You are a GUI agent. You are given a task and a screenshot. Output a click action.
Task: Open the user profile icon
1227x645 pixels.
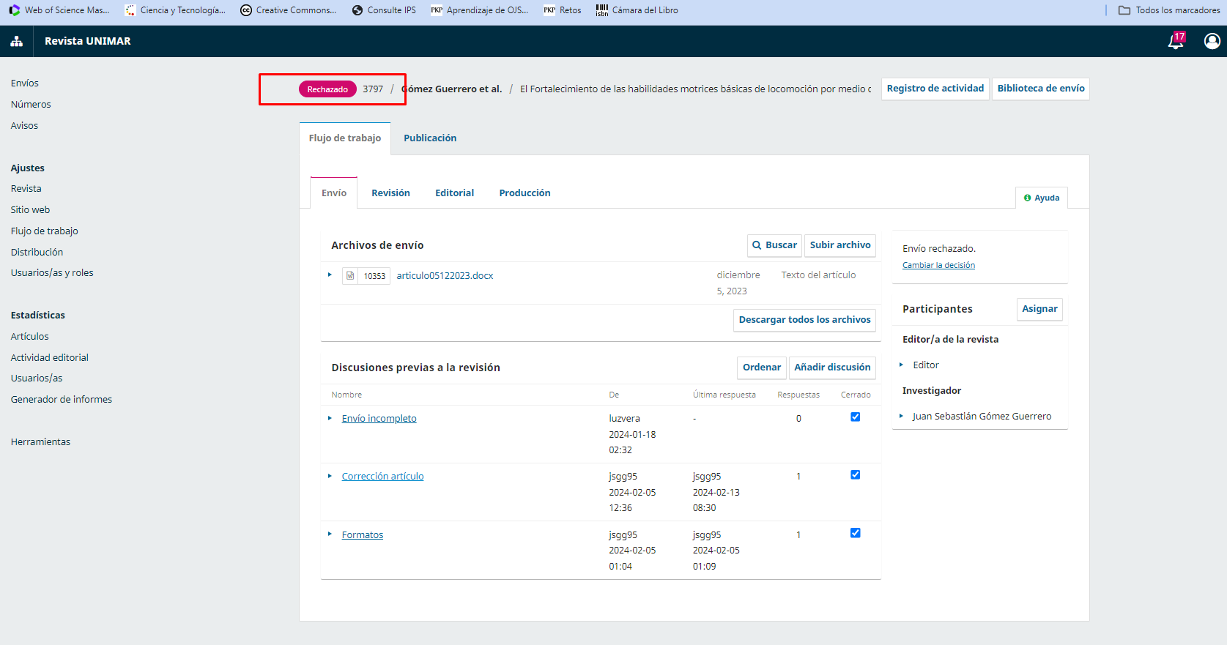coord(1212,42)
